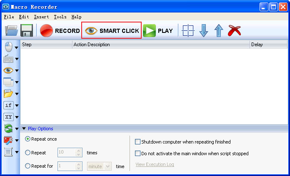Click the scroll document icon in sidebar

[x=8, y=152]
